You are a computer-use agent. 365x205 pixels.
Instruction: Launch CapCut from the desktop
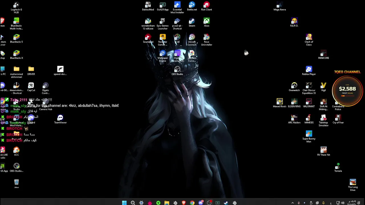[31, 87]
